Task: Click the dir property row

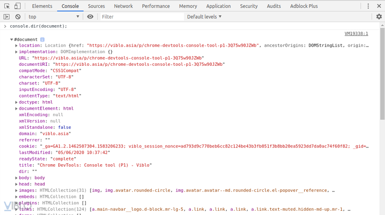Action: 28,172
